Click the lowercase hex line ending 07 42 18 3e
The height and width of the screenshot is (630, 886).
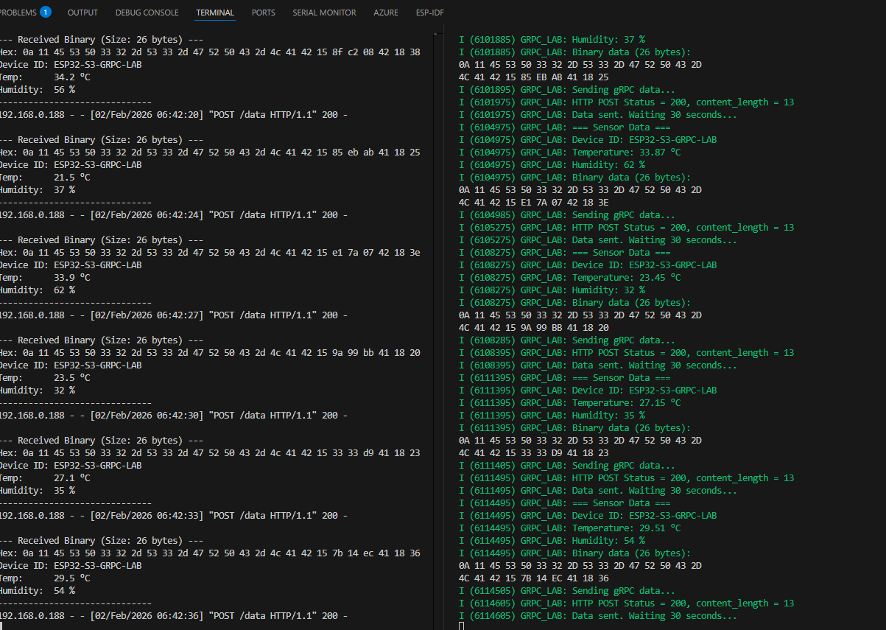[210, 253]
